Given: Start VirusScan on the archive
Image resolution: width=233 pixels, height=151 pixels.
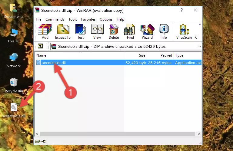Looking at the screenshot, I should pyautogui.click(x=184, y=32).
